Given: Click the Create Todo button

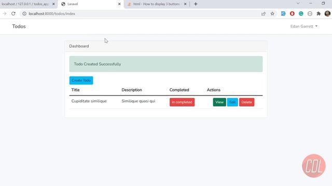Looking at the screenshot, I should 81,81.
